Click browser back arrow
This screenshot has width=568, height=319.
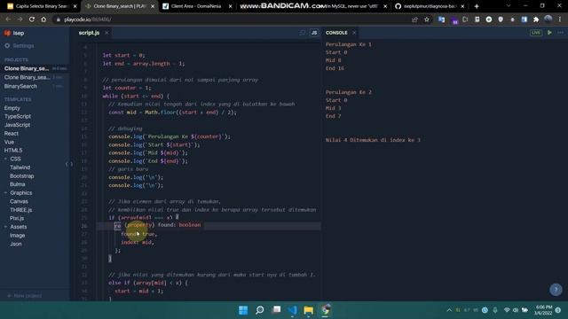click(x=8, y=19)
